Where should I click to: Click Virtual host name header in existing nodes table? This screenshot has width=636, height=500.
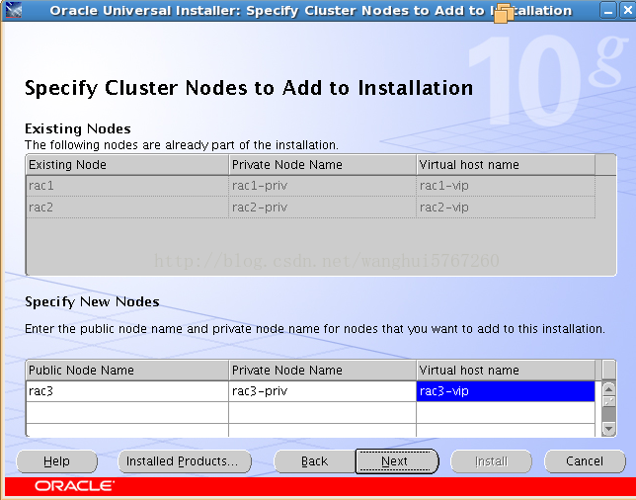[506, 165]
